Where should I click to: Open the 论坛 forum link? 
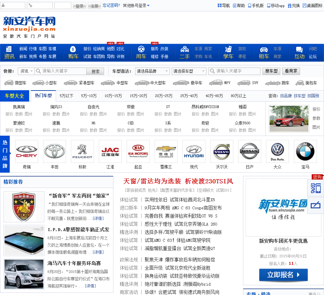coord(313,56)
